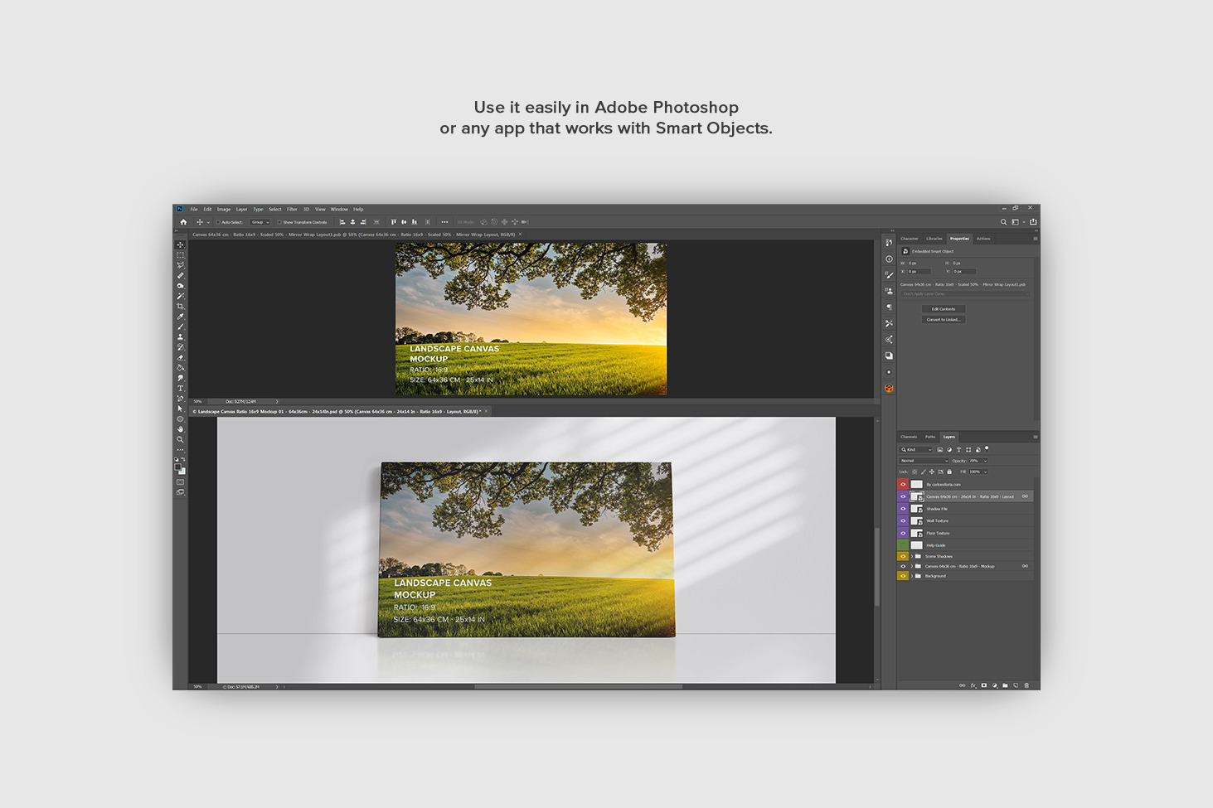Select the Rectangular Marquee tool
The image size is (1213, 808).
pyautogui.click(x=180, y=255)
